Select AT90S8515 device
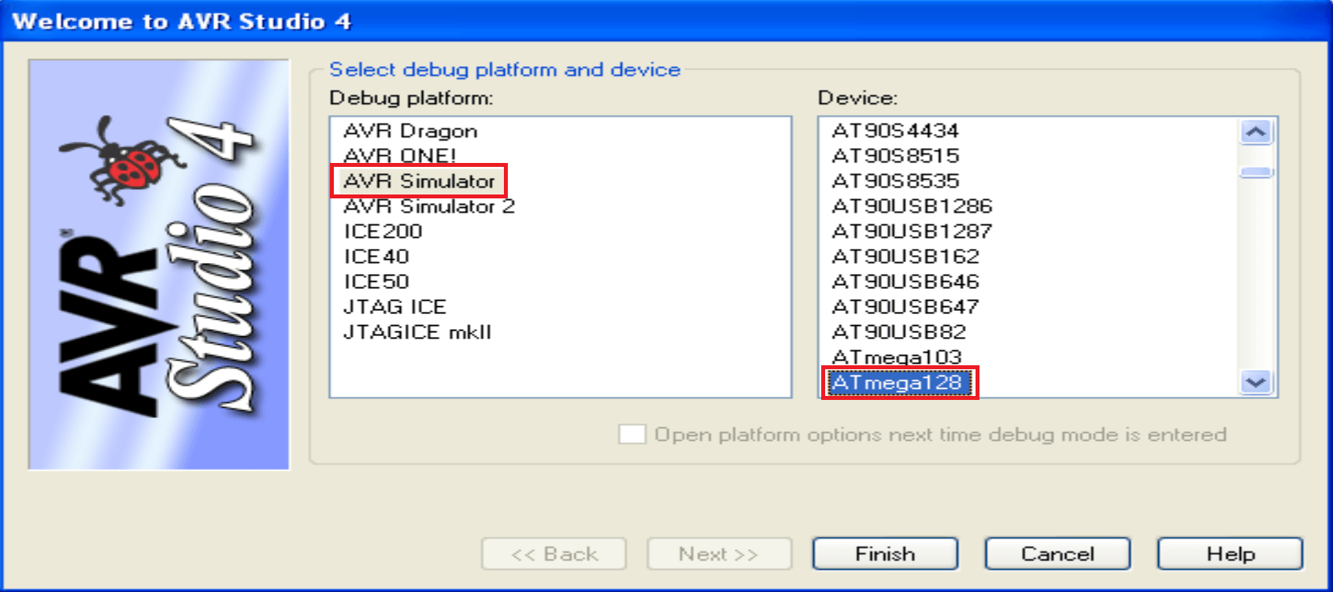Screen dimensions: 1333x592 click(x=895, y=156)
